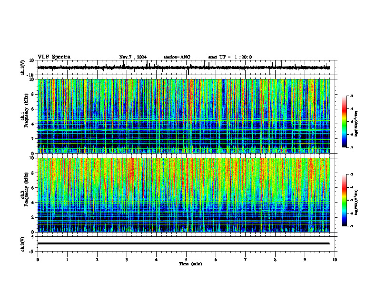Click the "-7" tick on the ch.1 colorbar
The width and height of the screenshot is (377, 291).
[x=351, y=147]
